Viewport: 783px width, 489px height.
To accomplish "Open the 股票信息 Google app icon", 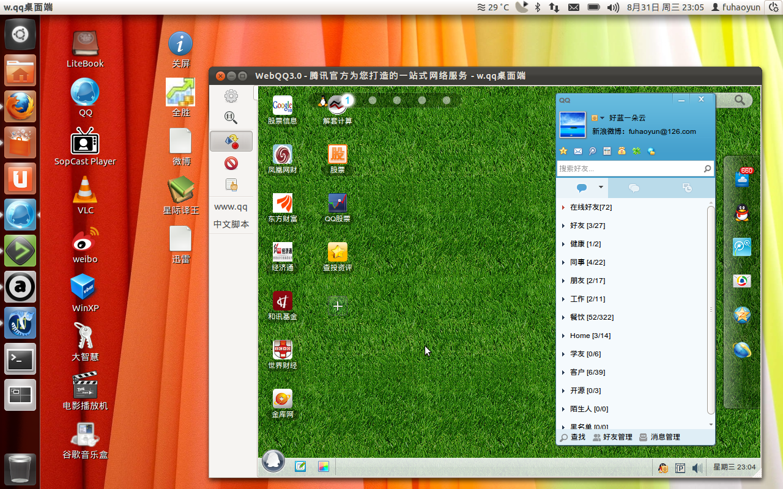I will [283, 105].
